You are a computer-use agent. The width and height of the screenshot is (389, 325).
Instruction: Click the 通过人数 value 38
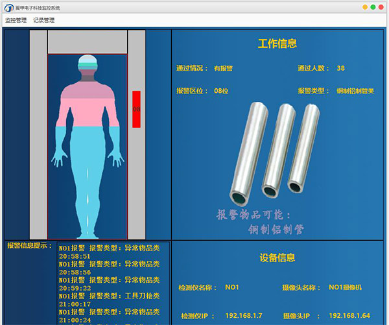pos(341,68)
